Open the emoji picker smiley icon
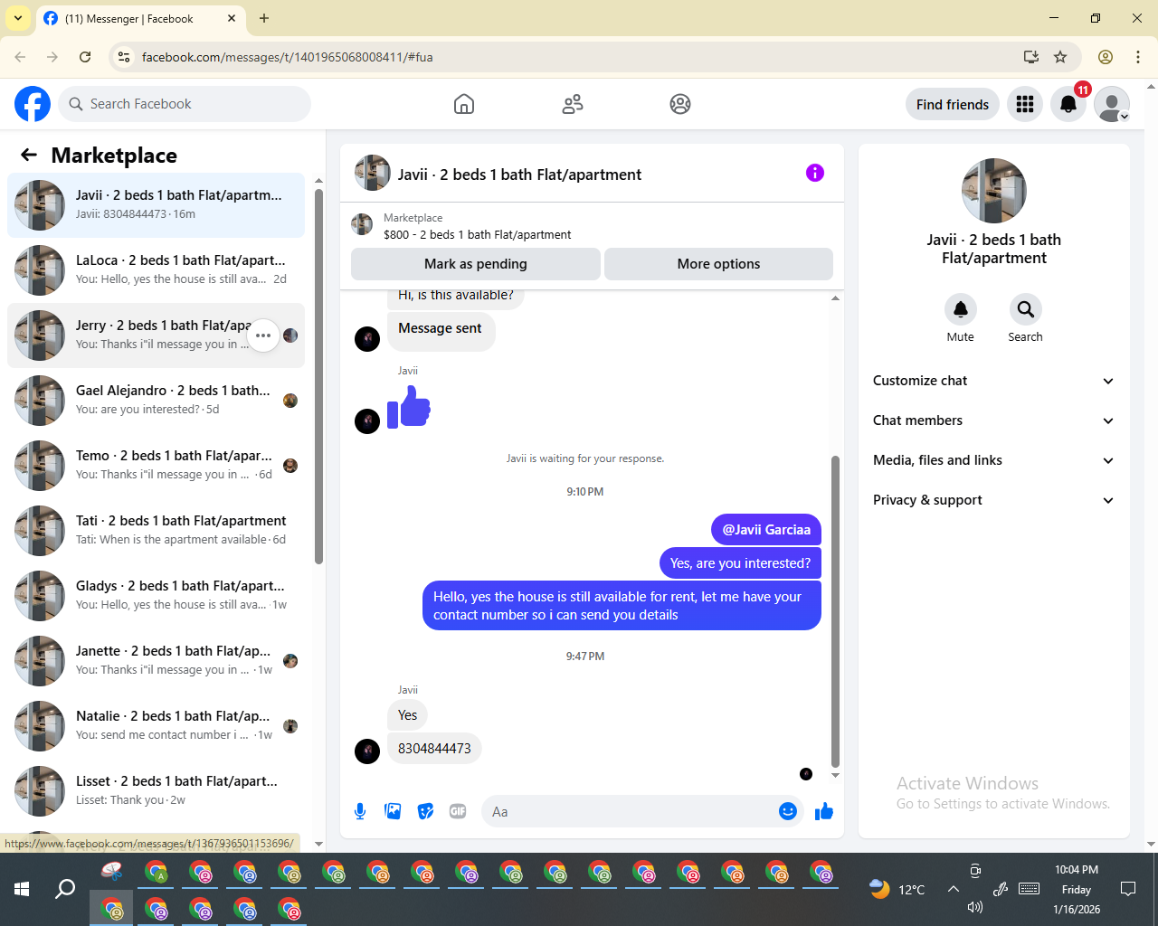Image resolution: width=1158 pixels, height=926 pixels. pos(788,811)
